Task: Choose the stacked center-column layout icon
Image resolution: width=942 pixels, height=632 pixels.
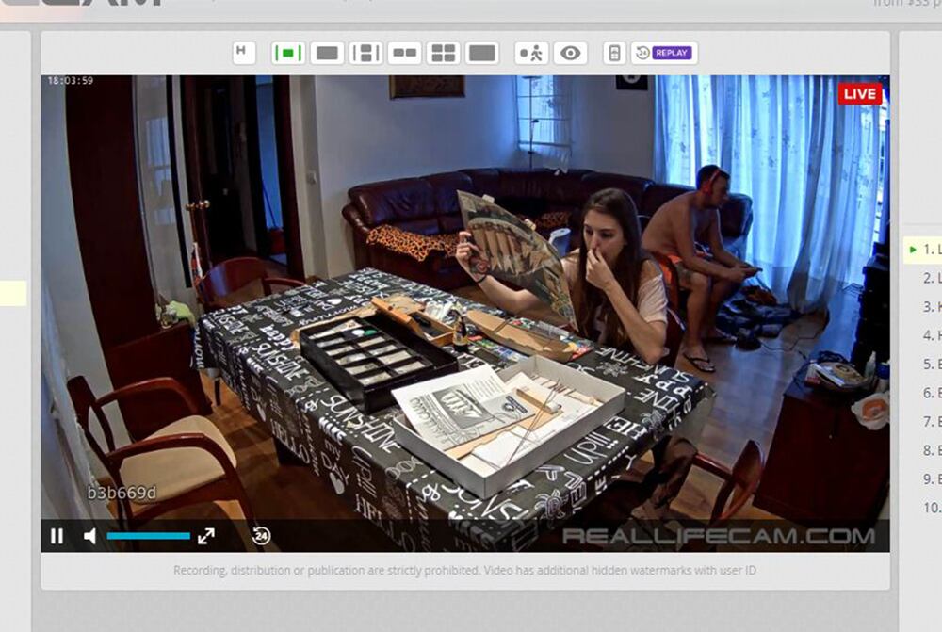Action: pos(365,54)
